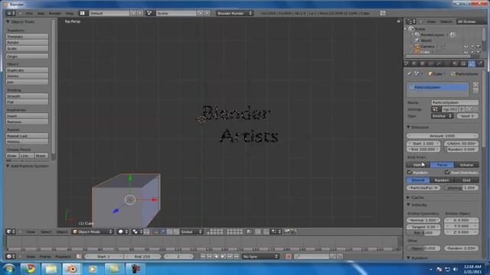Screen dimensions: 490x275
Task: Click the 3D viewport editor type icon
Action: click(11, 231)
